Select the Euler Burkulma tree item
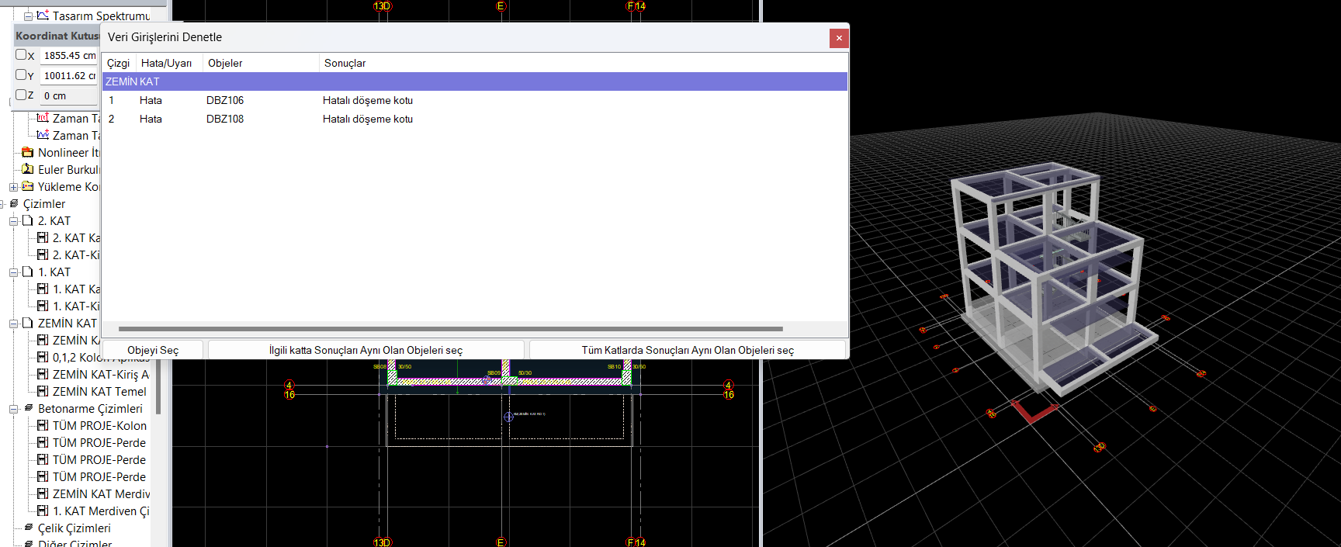 coord(68,169)
